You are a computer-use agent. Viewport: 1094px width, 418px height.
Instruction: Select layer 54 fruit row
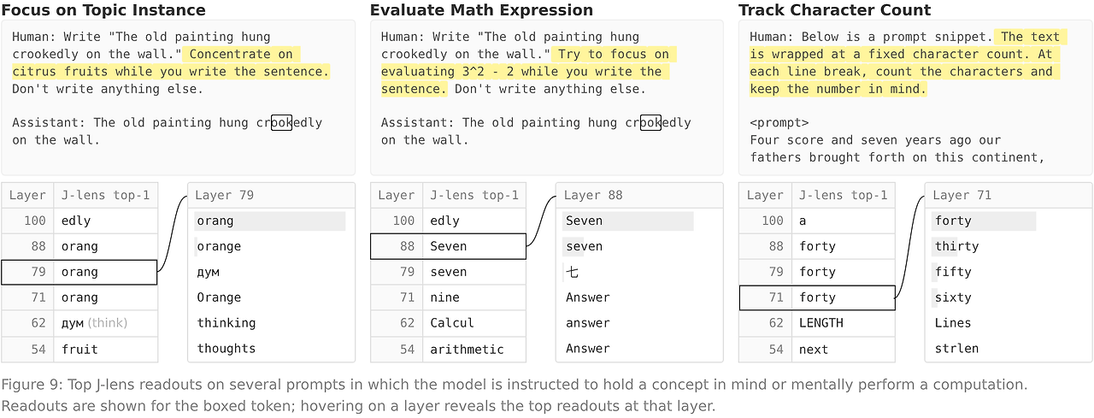[x=79, y=349]
